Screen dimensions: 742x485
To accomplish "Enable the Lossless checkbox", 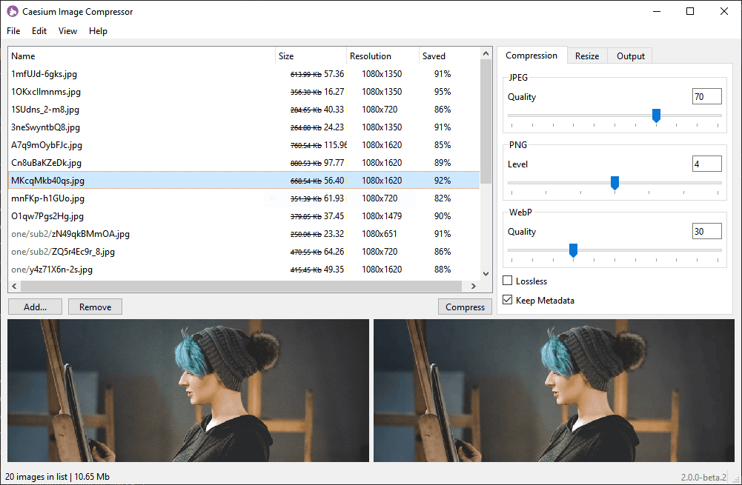I will tap(508, 281).
